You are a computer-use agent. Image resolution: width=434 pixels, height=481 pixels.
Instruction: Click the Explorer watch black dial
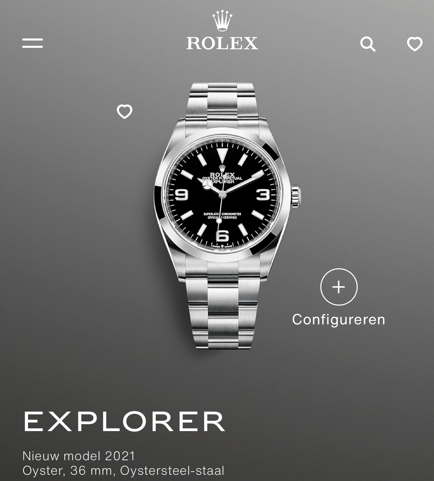pos(222,198)
